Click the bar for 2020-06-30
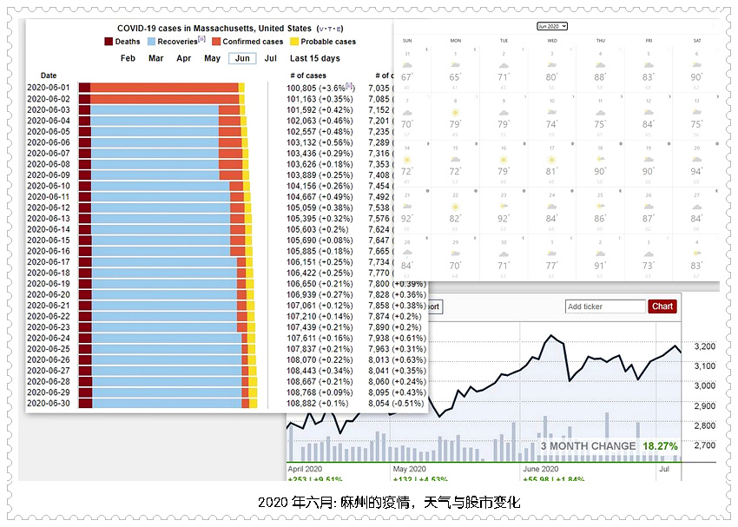Screen dimensions: 738x527 click(168, 403)
